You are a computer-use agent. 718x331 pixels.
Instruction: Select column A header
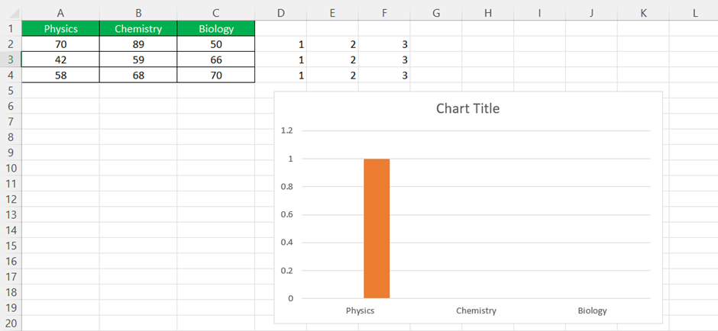[x=60, y=13]
